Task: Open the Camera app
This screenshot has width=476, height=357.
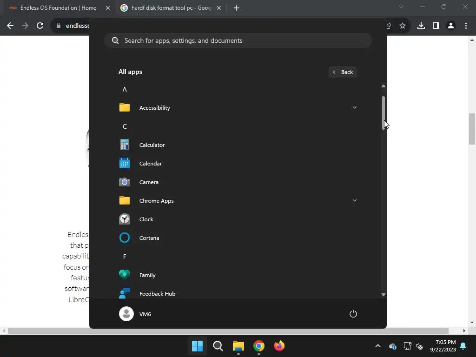Action: 238,182
